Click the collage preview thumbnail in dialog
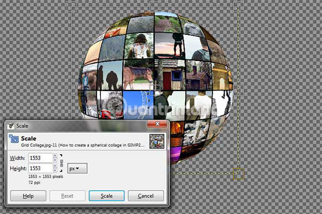 pyautogui.click(x=157, y=141)
